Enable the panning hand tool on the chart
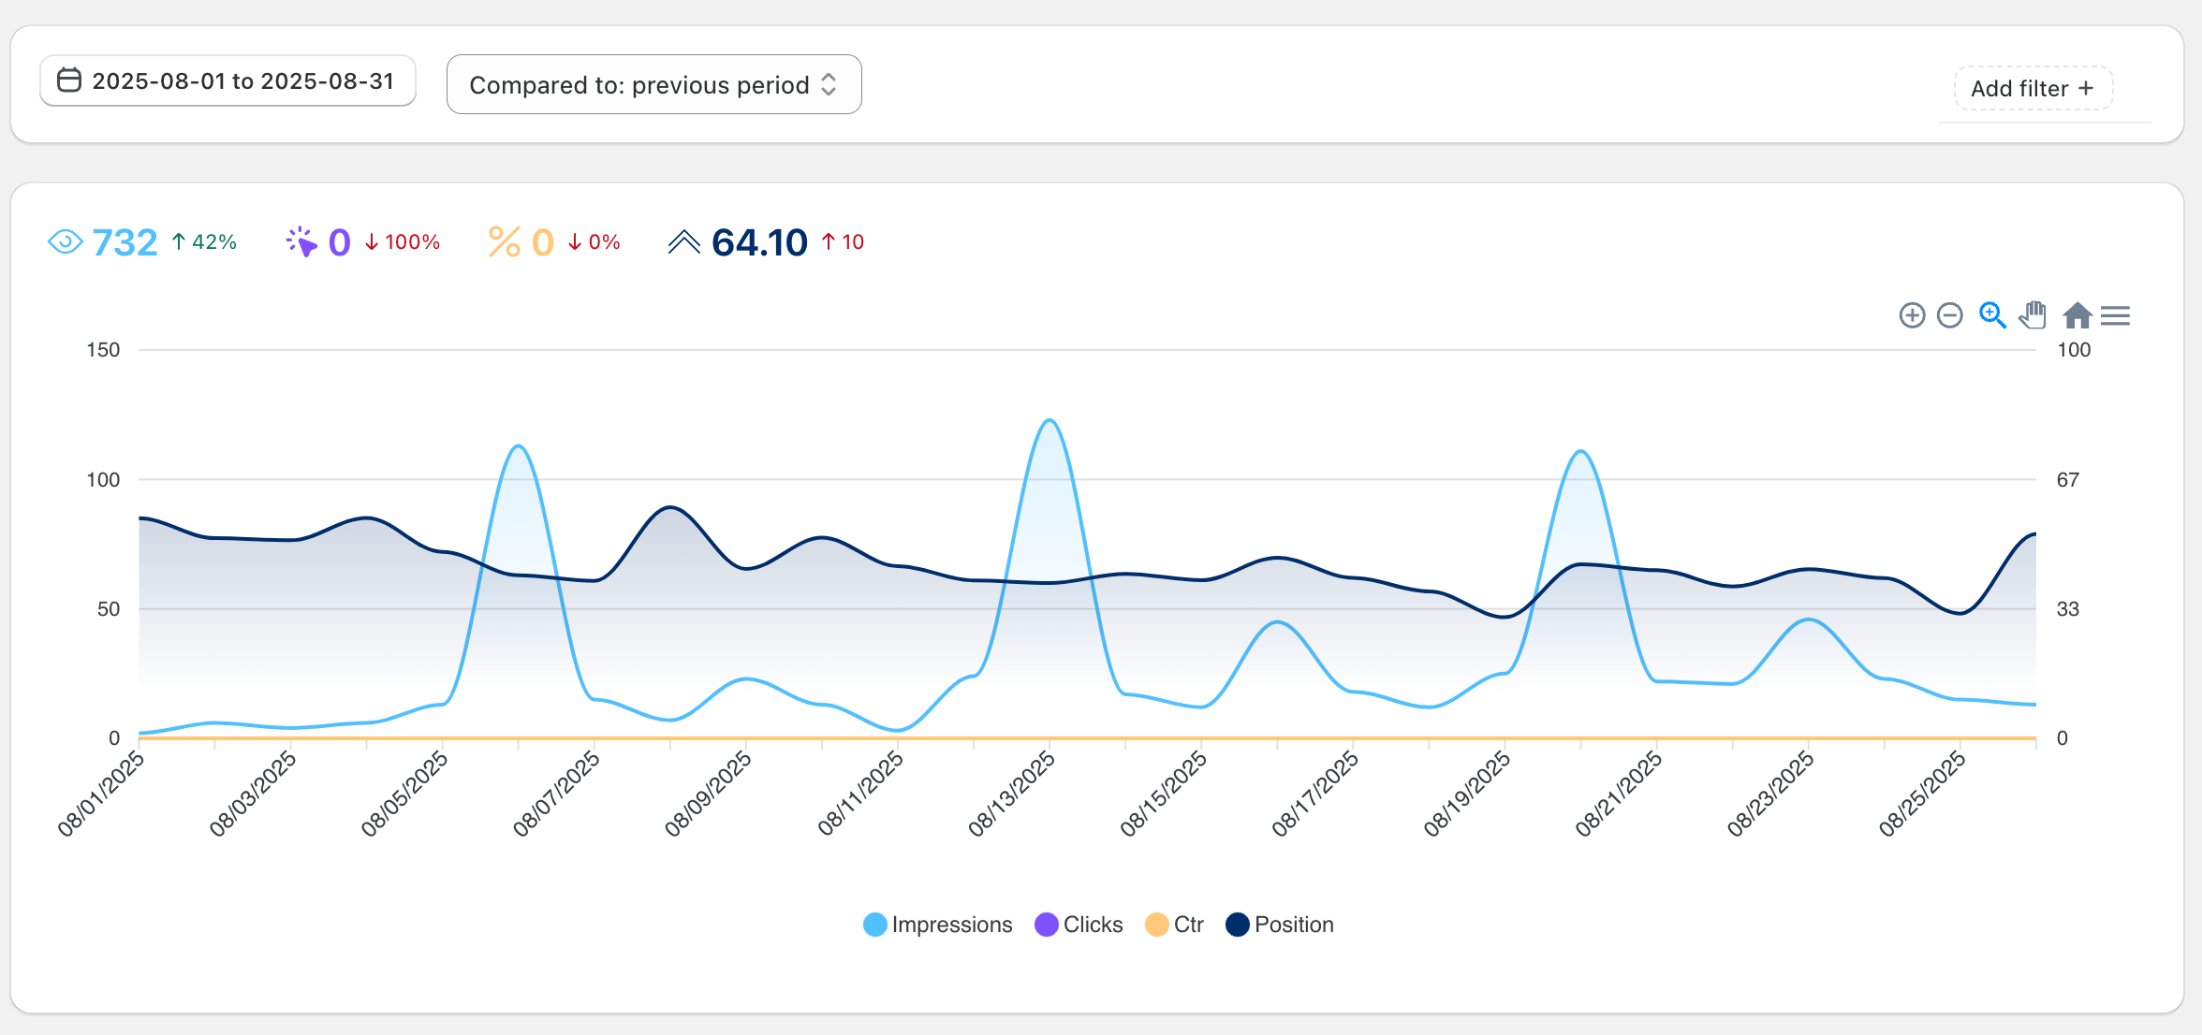Image resolution: width=2202 pixels, height=1035 pixels. click(x=2032, y=315)
